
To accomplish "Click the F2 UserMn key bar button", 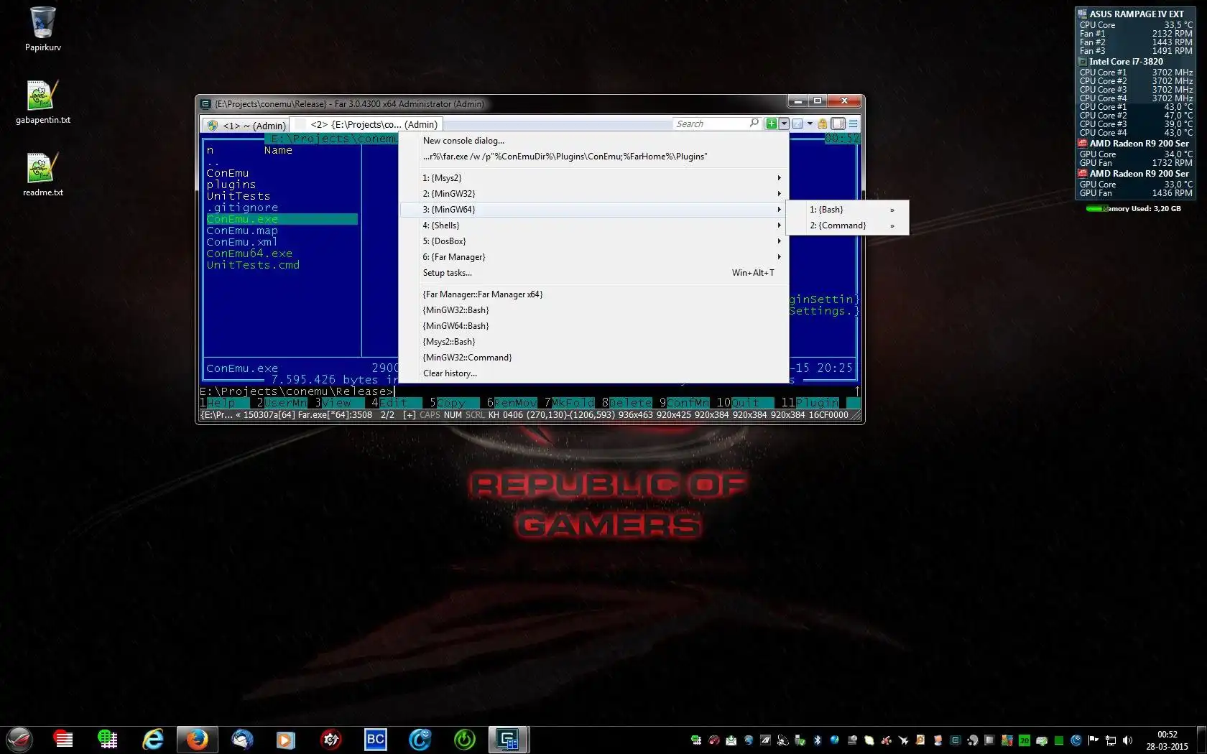I will click(282, 403).
